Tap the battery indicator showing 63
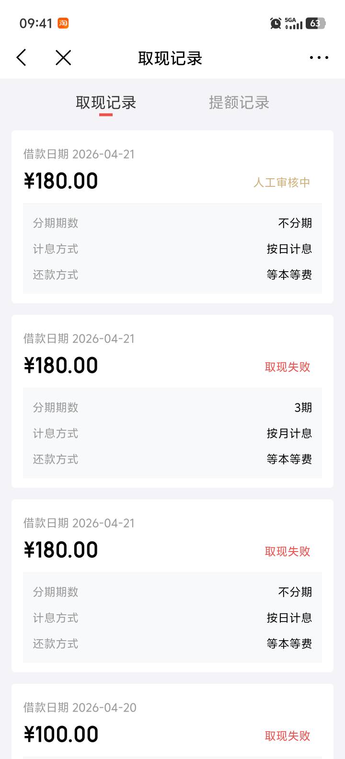The height and width of the screenshot is (759, 345). coord(315,23)
